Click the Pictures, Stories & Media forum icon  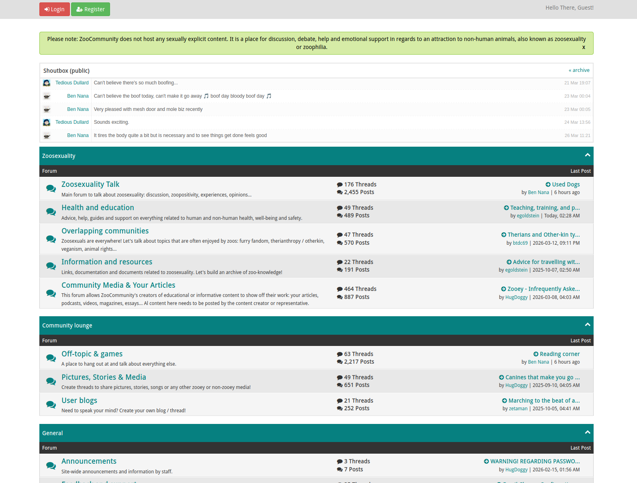click(51, 381)
